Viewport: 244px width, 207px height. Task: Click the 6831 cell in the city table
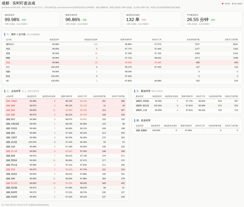coord(235,44)
